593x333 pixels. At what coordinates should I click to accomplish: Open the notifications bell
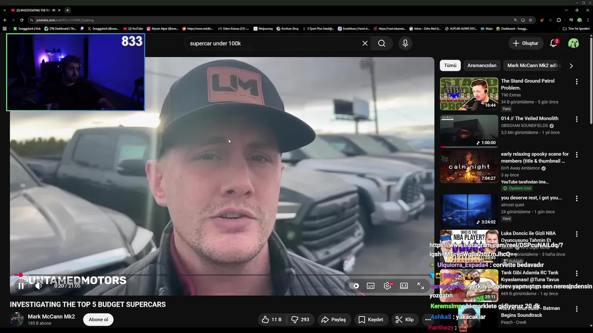(x=553, y=43)
